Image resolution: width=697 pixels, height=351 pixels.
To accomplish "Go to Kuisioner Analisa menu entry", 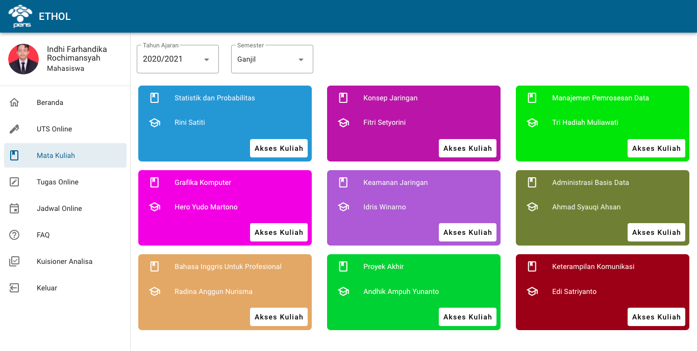I will pyautogui.click(x=65, y=261).
